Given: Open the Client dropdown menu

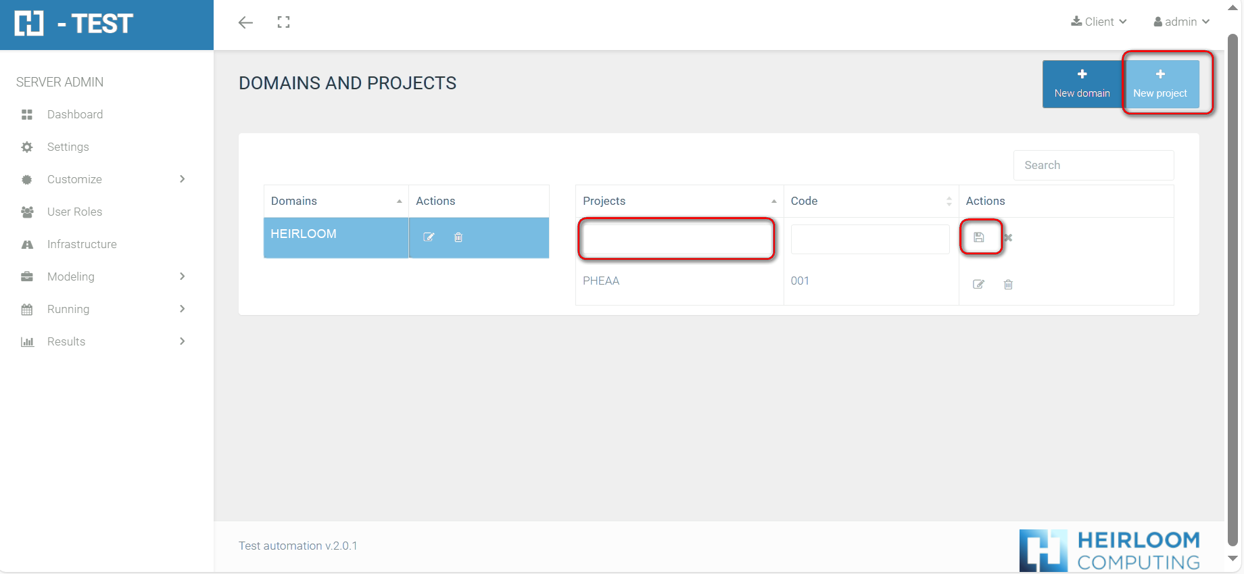Looking at the screenshot, I should 1099,22.
